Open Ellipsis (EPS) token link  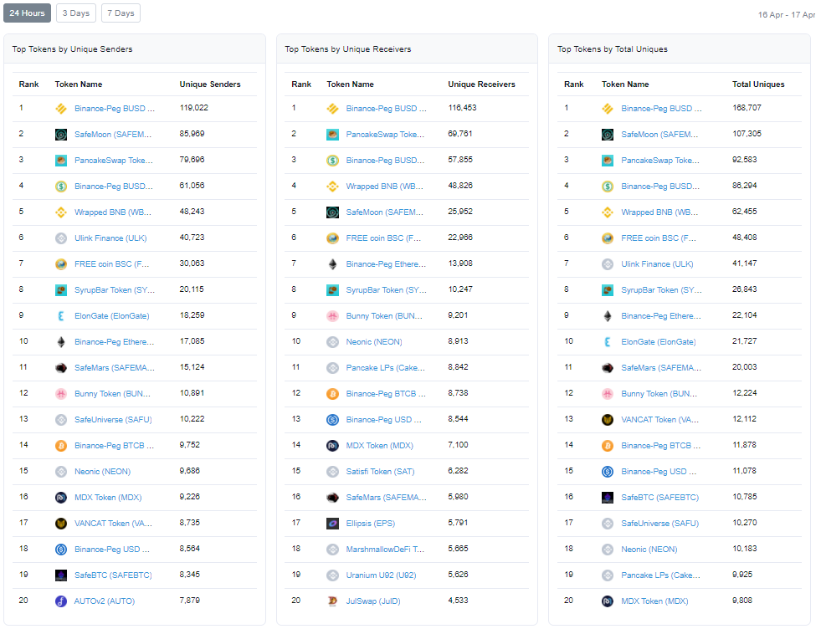pos(371,523)
